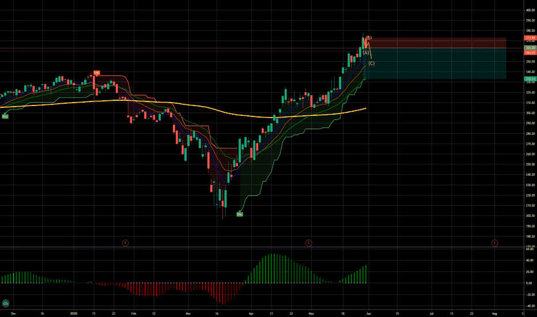Viewport: 537px width, 317px height.
Task: Click the red Sell signal label in January
Action: coord(97,73)
